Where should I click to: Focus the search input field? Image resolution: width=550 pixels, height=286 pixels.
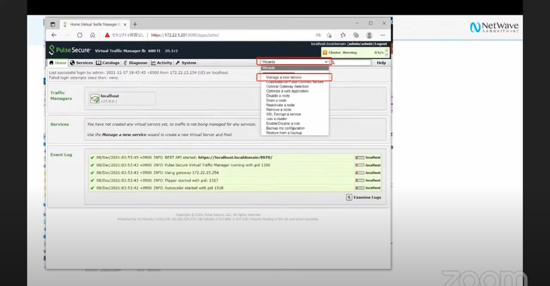(354, 63)
